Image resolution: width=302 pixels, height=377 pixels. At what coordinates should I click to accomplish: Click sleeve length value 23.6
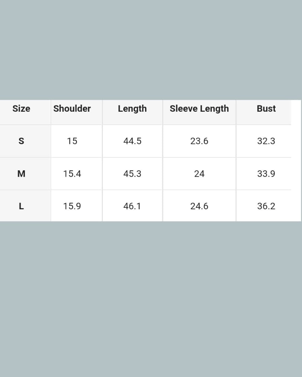[199, 141]
